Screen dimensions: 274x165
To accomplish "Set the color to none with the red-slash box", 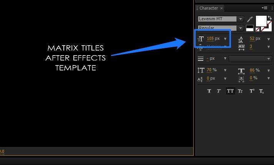I will coord(257,29).
